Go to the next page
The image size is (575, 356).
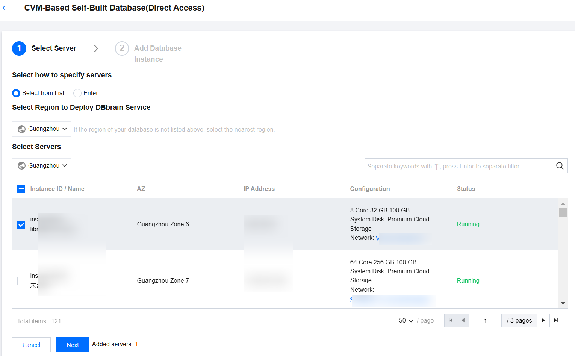point(543,320)
